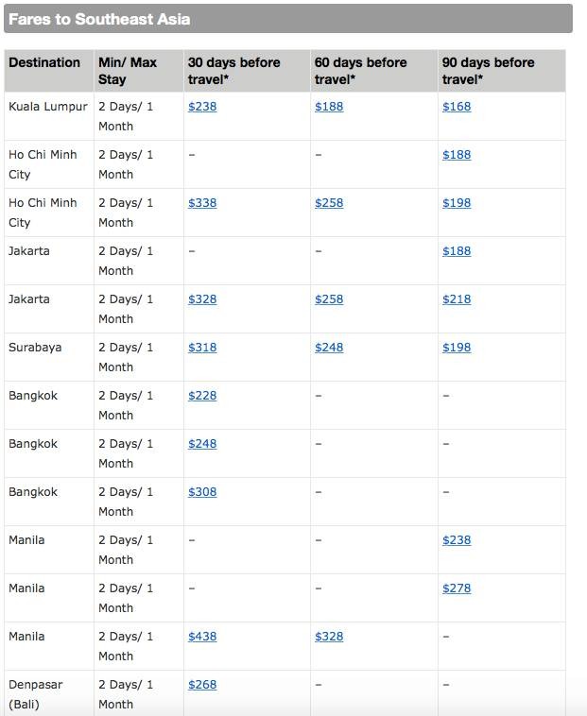Image resolution: width=587 pixels, height=716 pixels.
Task: Click the Fares to Southeast Asia header
Action: pos(99,19)
